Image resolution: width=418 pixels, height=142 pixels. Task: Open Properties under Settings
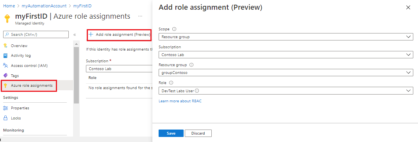coord(20,108)
